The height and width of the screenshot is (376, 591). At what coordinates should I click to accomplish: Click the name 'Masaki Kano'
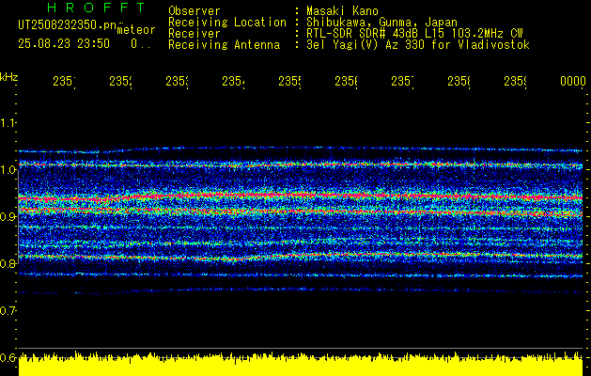[342, 11]
